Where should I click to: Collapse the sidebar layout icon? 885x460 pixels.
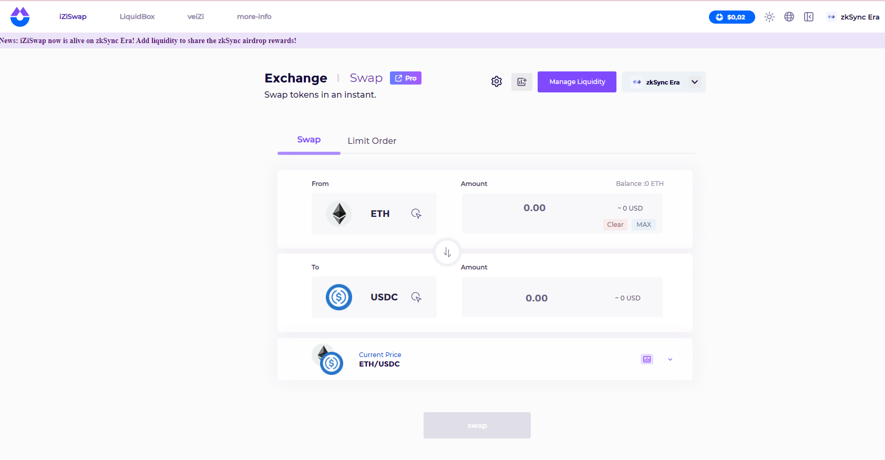click(809, 17)
